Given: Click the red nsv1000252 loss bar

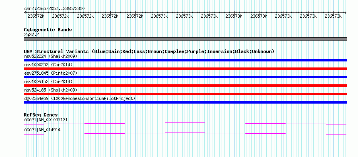Looking at the screenshot, I should (185, 69).
